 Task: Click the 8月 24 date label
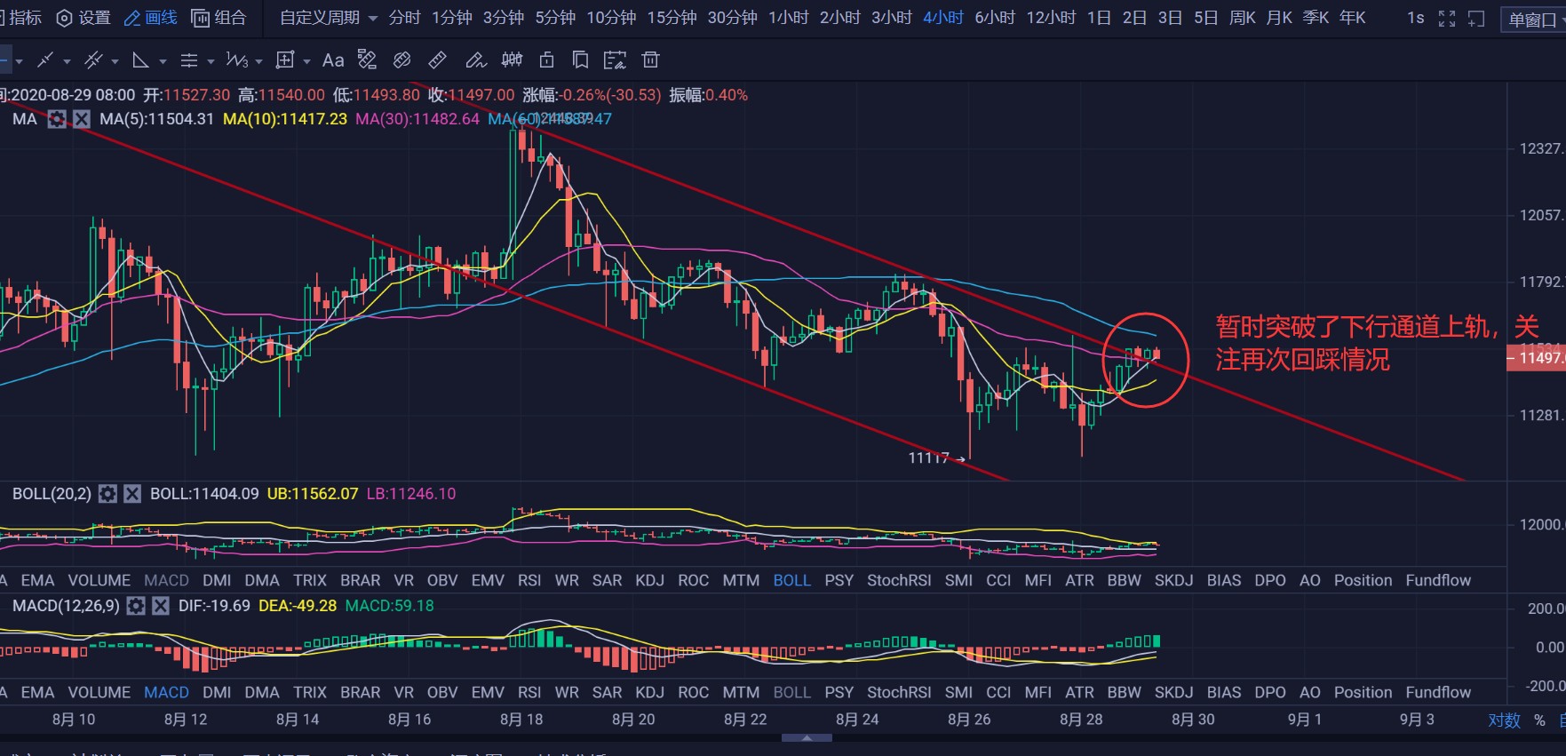857,720
